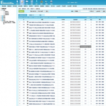
Task: Click the edit note icon in row ID 483
Action: (28, 44)
